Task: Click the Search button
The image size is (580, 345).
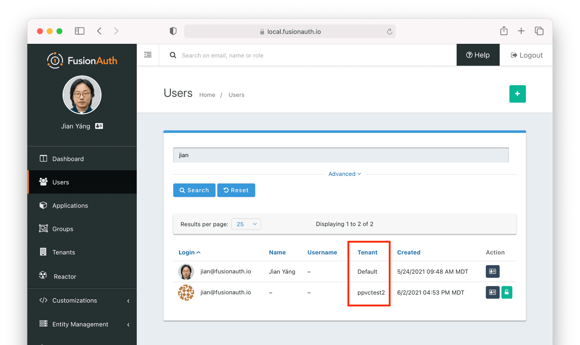Action: click(194, 190)
